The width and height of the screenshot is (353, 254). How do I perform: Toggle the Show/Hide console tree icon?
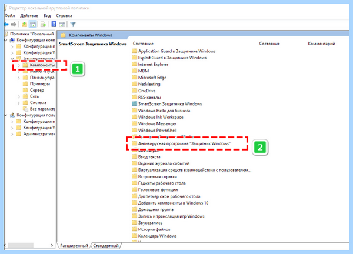coord(33,24)
